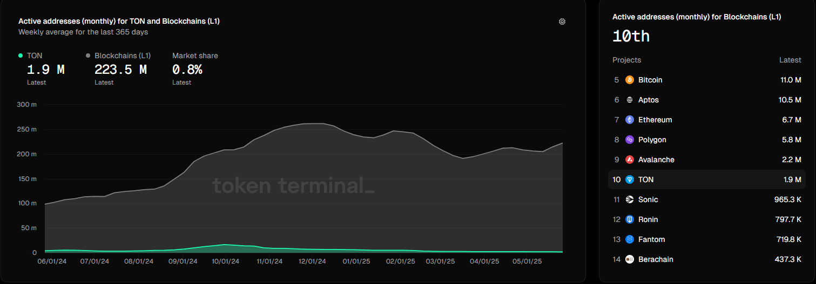Screen dimensions: 816x284
Task: Click the Latest column header in ranking
Action: click(x=790, y=60)
